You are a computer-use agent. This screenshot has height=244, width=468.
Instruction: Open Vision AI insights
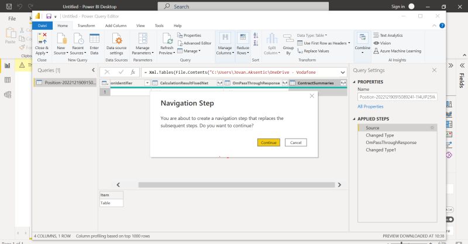382,43
